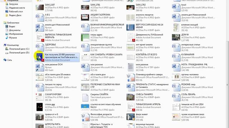
Task: Click мое резюме TIFF file icon
Action: [131, 67]
